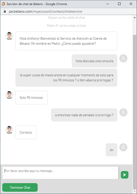
Task: Click the padlock site security icon
Action: click(x=5, y=11)
